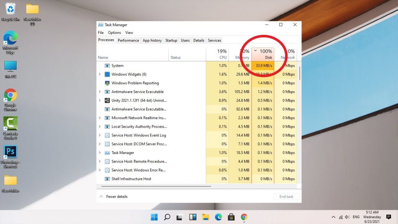Screen dimensions: 398x224
Task: Click the End task button
Action: click(286, 196)
